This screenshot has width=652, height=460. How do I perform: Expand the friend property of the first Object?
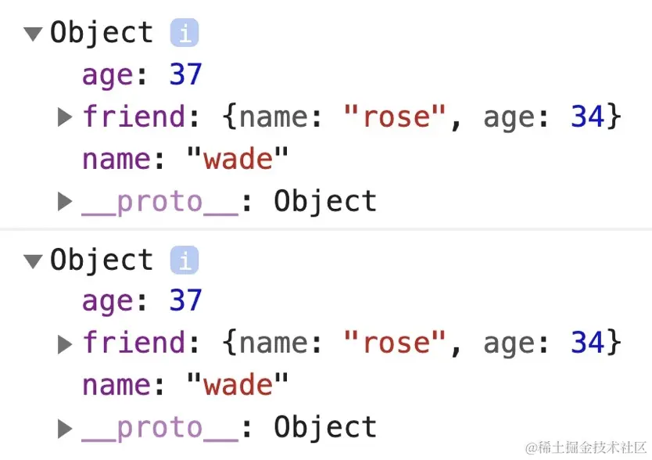click(64, 116)
